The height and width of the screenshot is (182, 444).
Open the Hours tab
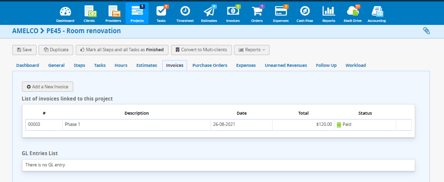coord(121,65)
